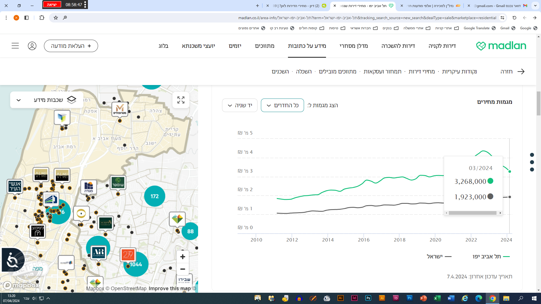541x304 pixels.
Task: Bookmark this page with star icon
Action: tap(56, 18)
